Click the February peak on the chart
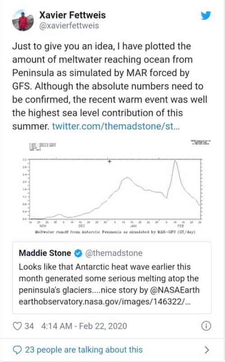The width and height of the screenshot is (225, 362). [175, 161]
